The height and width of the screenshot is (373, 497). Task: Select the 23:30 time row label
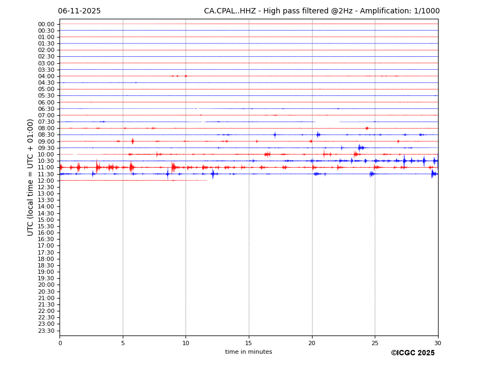point(46,331)
